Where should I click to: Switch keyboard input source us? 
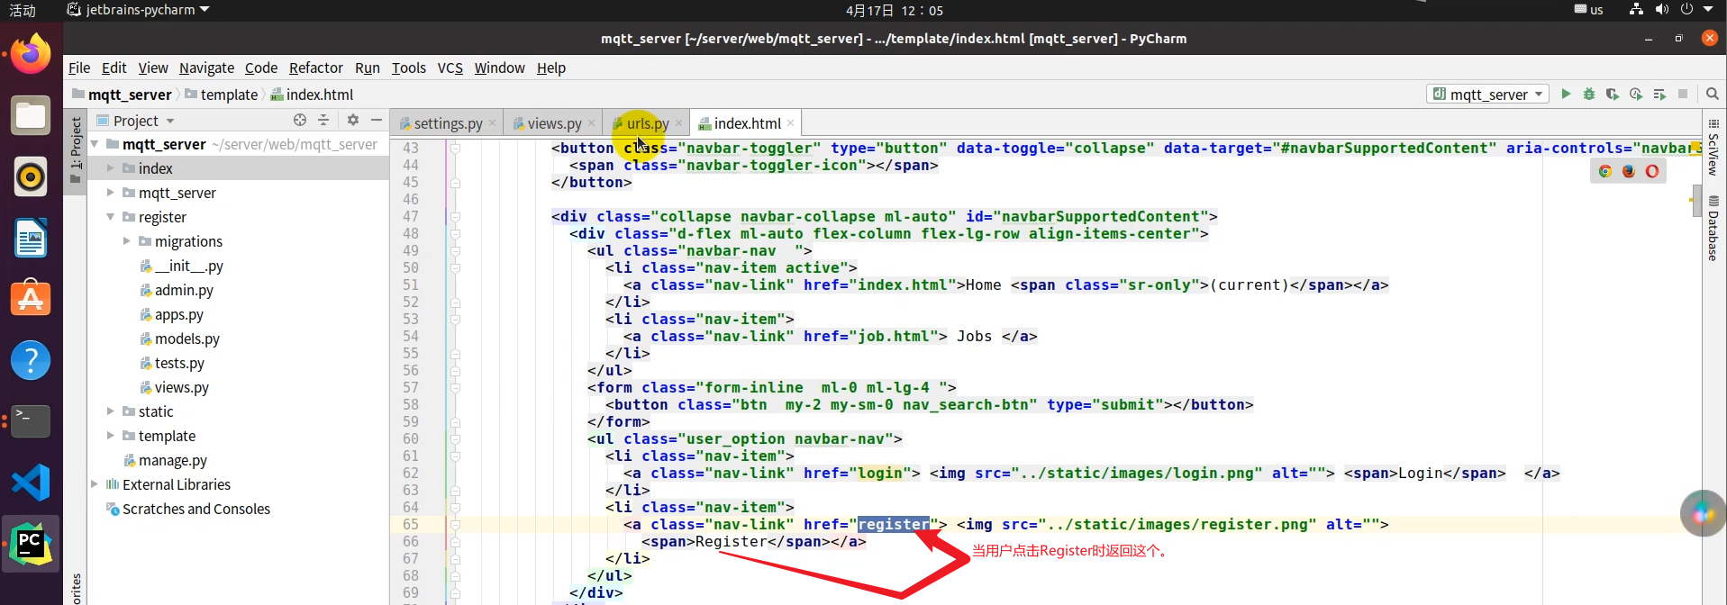[1589, 10]
